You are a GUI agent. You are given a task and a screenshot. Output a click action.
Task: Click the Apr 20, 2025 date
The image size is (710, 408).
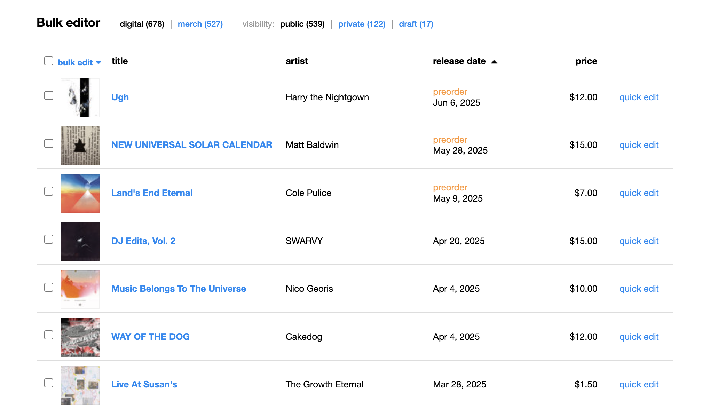[x=459, y=241]
